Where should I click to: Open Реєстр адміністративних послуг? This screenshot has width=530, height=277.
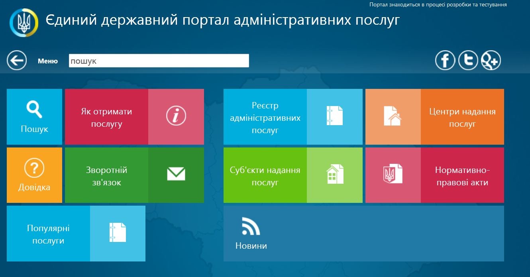tap(265, 117)
